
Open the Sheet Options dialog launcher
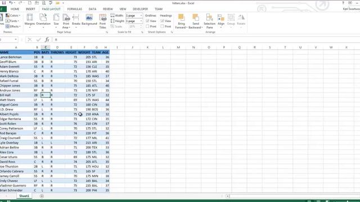[172, 33]
